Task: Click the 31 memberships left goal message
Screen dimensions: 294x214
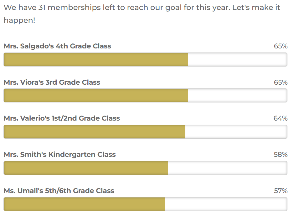Action: [x=142, y=14]
